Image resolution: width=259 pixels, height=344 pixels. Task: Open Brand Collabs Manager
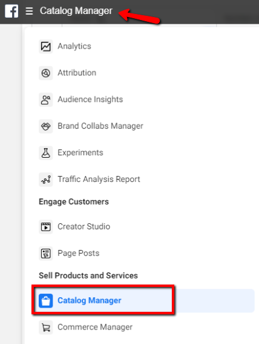pos(100,126)
